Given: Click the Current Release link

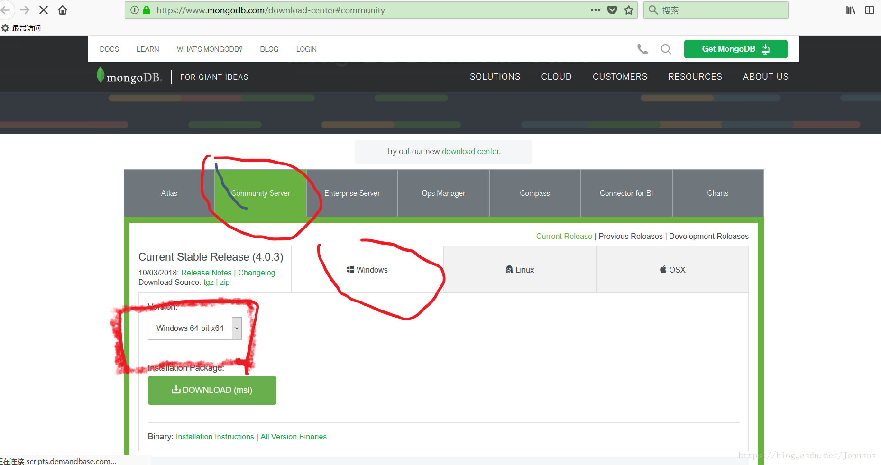Looking at the screenshot, I should [x=564, y=236].
